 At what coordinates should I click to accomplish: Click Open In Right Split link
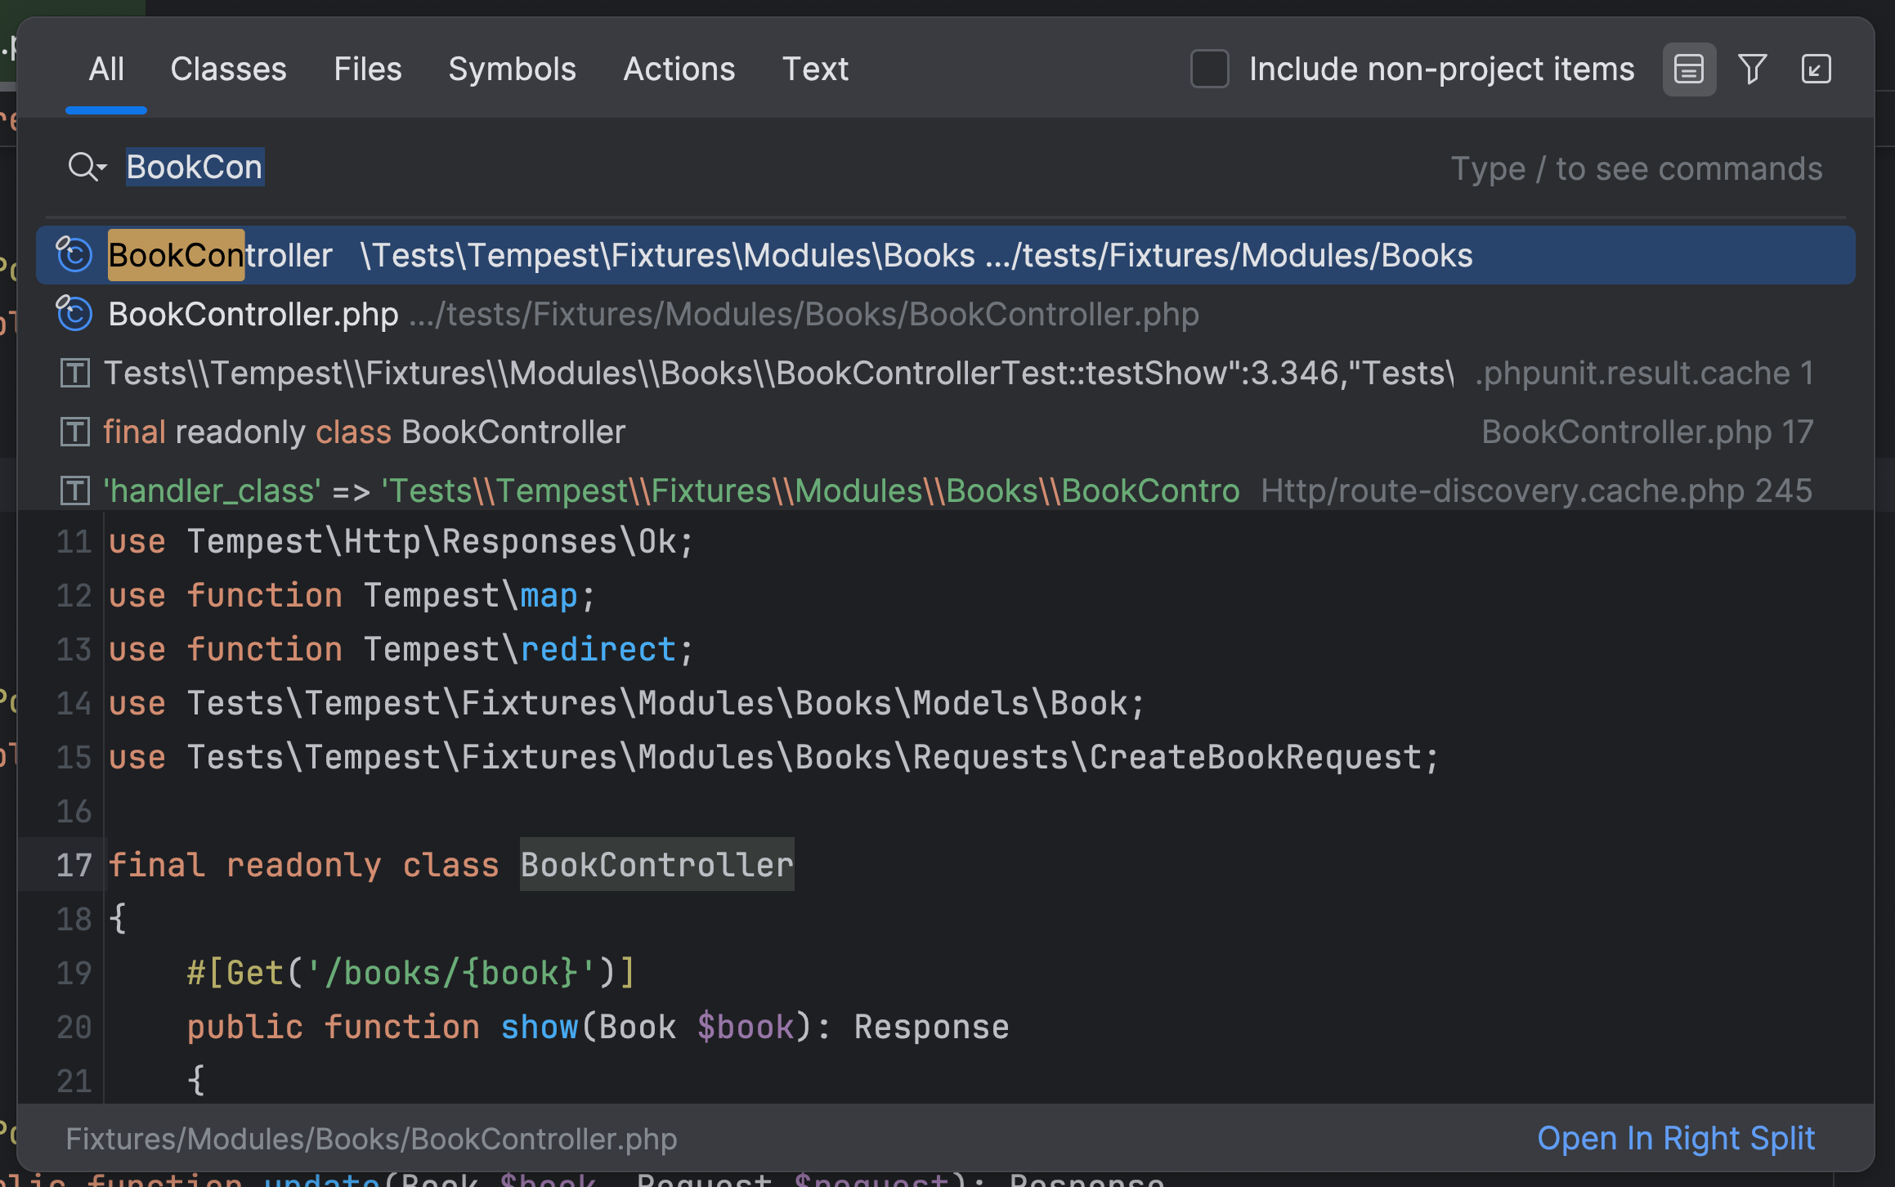click(1675, 1138)
